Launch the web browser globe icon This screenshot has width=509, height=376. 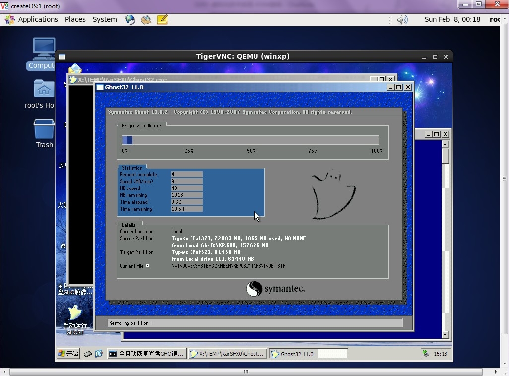tap(130, 20)
